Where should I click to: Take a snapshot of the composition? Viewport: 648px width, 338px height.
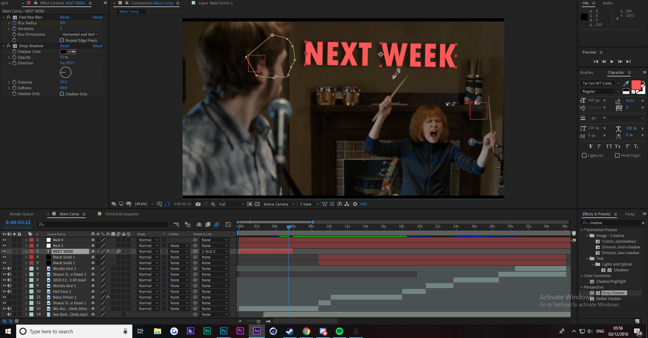pyautogui.click(x=198, y=204)
